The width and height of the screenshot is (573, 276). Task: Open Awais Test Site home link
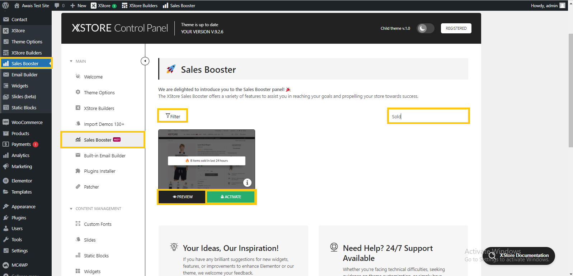(32, 5)
